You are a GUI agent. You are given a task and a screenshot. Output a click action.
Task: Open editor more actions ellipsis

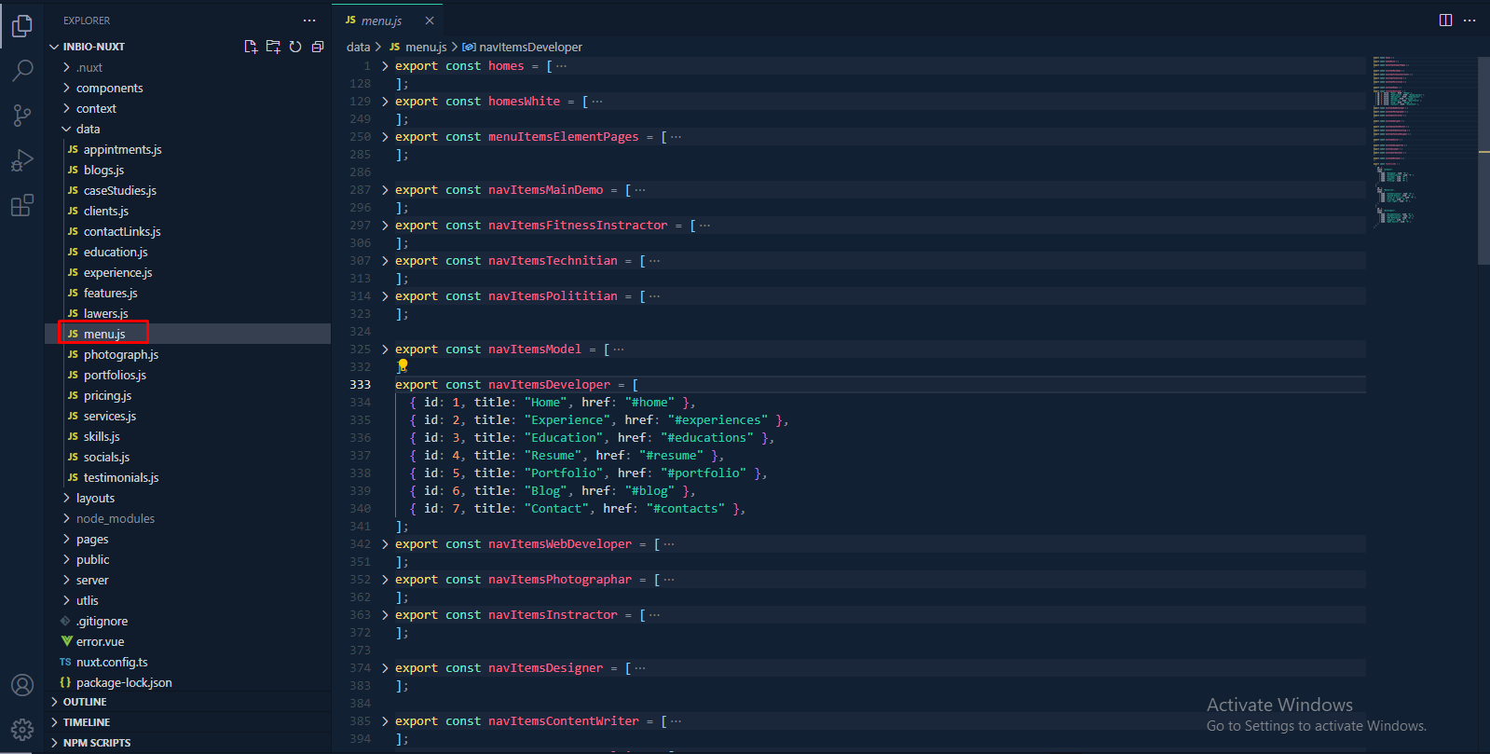point(1469,21)
